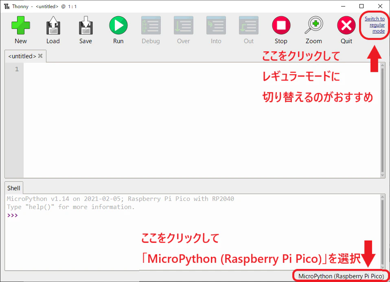
Task: Step Into in the debugger toolbar
Action: [x=216, y=25]
